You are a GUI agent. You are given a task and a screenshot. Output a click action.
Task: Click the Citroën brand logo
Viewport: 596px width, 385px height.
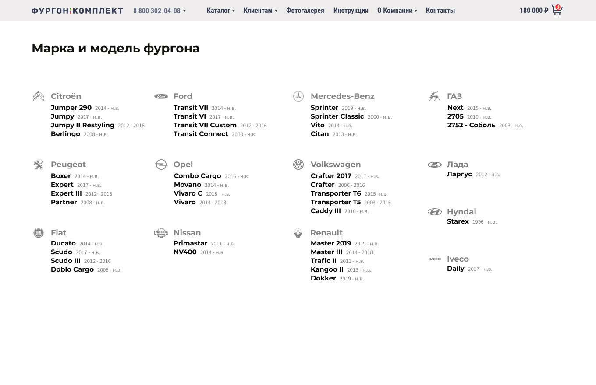tap(39, 96)
